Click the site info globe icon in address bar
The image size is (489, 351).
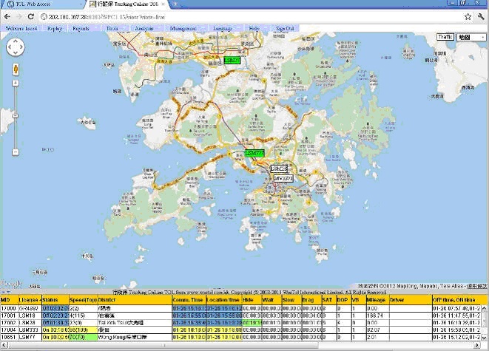[44, 17]
